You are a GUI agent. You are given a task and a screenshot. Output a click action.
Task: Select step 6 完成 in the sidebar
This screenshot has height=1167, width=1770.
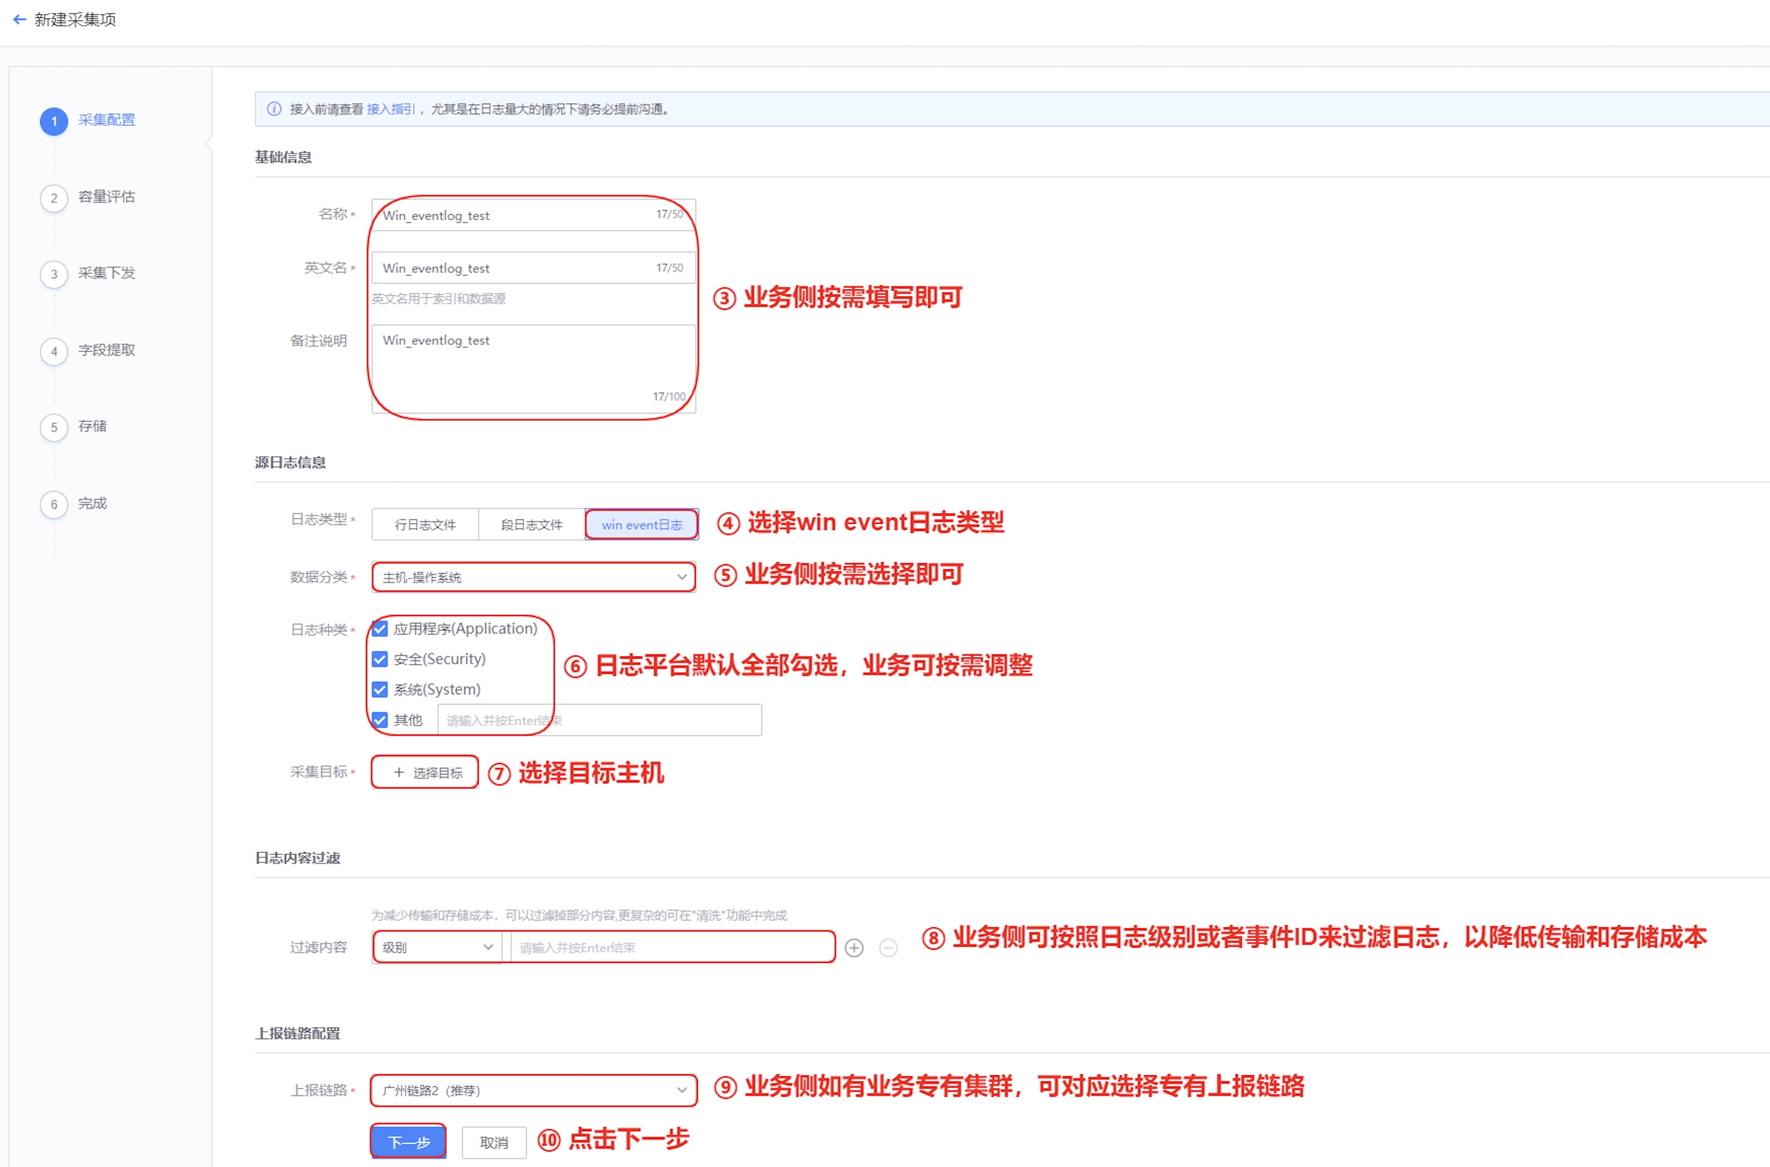point(73,504)
